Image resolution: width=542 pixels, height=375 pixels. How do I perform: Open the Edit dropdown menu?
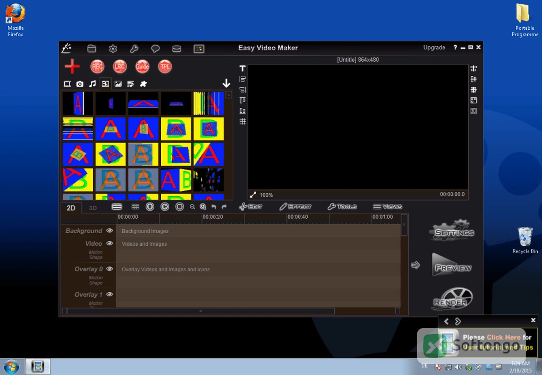click(x=251, y=207)
